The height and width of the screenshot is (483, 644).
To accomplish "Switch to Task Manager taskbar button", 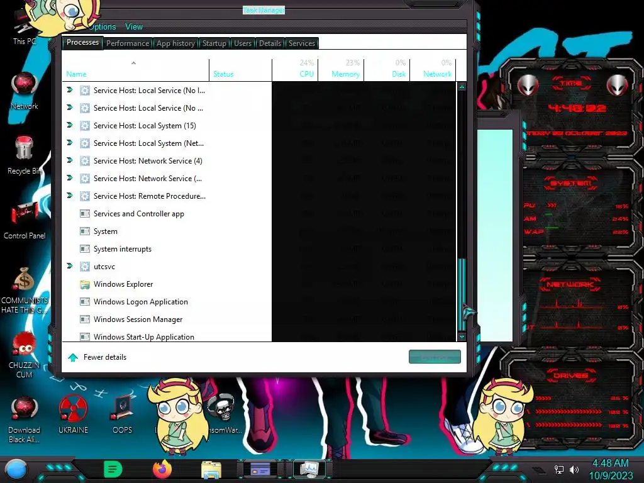I will point(309,469).
